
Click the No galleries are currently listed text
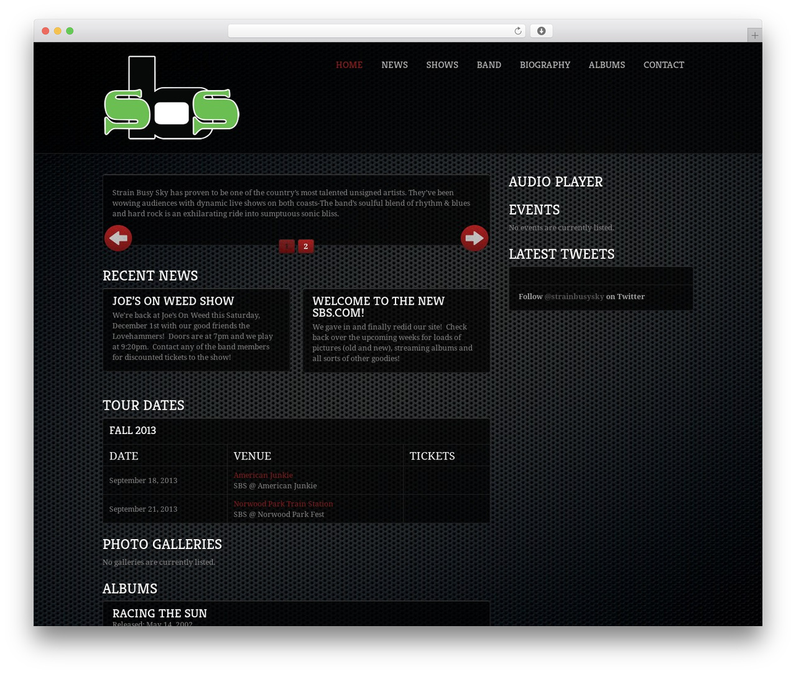159,562
